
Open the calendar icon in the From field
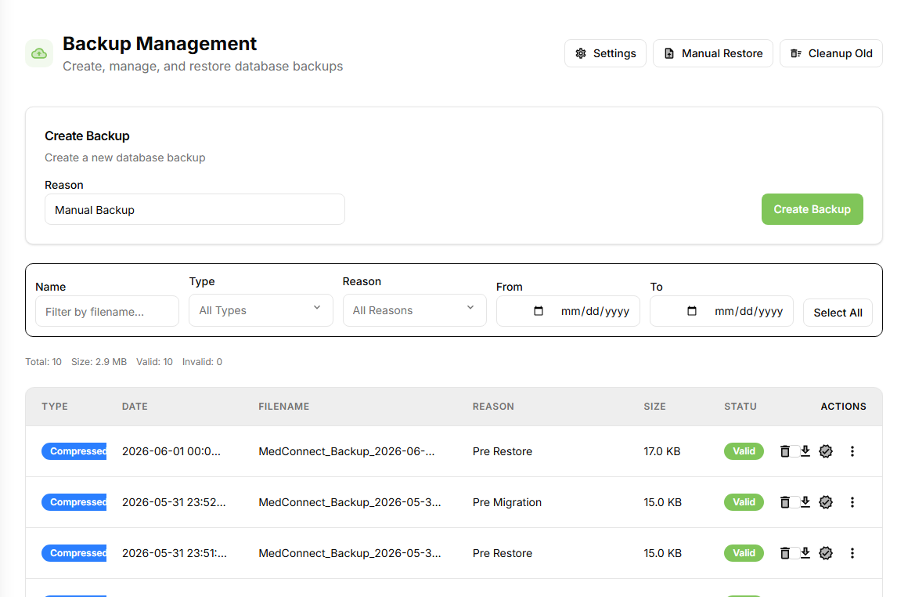[539, 311]
